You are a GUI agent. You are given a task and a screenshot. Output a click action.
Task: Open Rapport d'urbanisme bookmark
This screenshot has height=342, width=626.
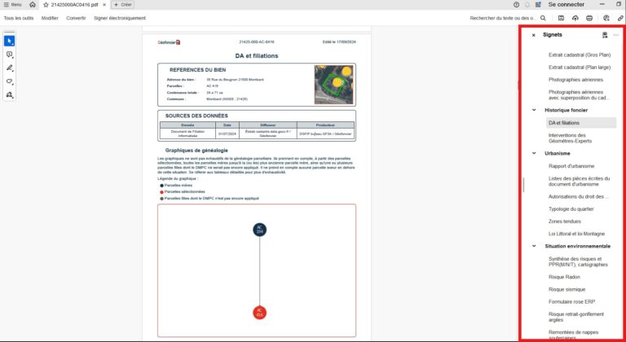(571, 166)
